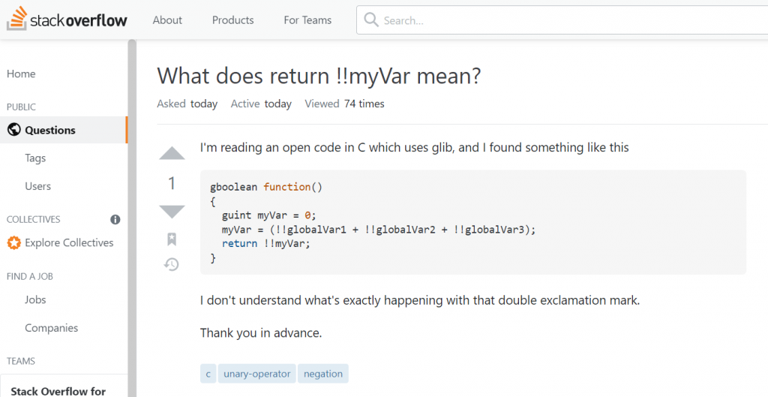
Task: Show the question activity history
Action: click(x=172, y=264)
